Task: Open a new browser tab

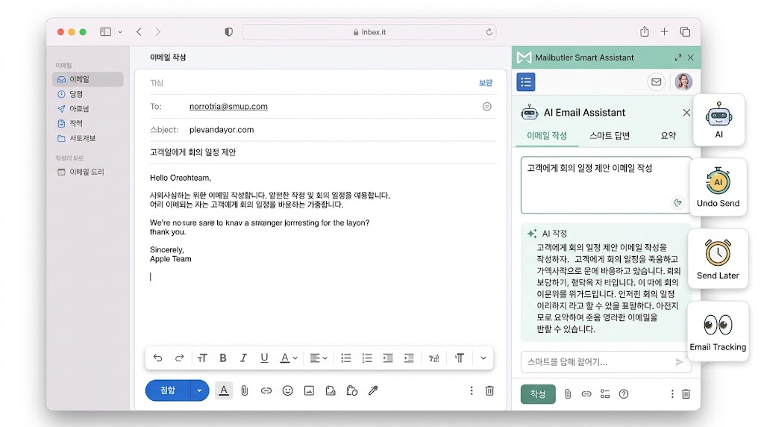Action: [664, 31]
